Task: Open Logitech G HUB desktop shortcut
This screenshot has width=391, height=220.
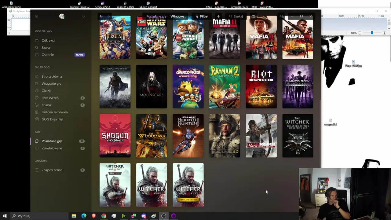Action: [x=125, y=5]
